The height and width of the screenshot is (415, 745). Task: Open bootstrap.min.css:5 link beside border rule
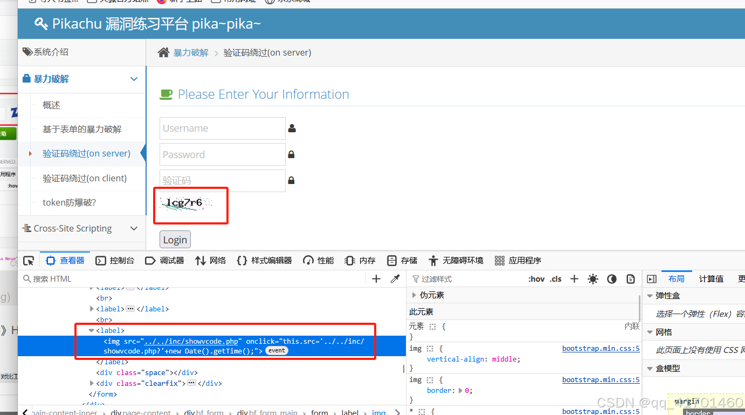point(601,380)
